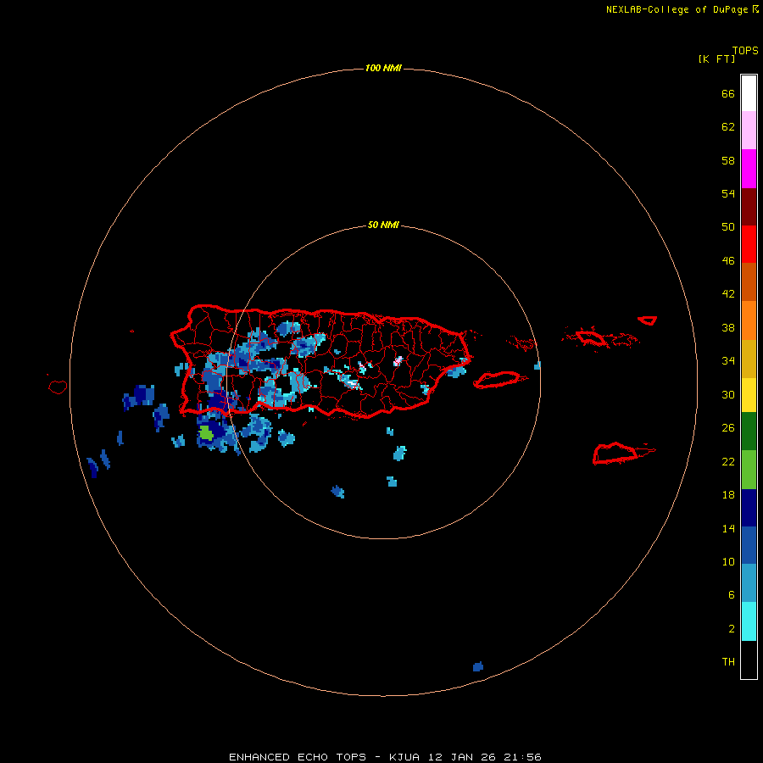The height and width of the screenshot is (763, 763).
Task: Click the "TH" threshold label
Action: (x=728, y=662)
